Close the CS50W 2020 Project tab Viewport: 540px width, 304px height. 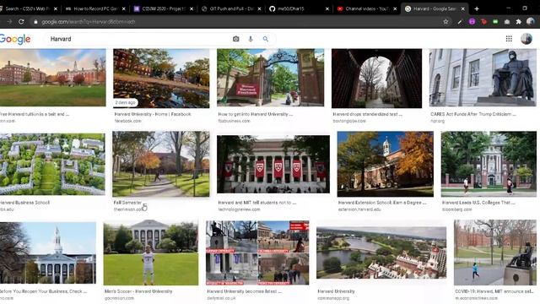(x=192, y=8)
